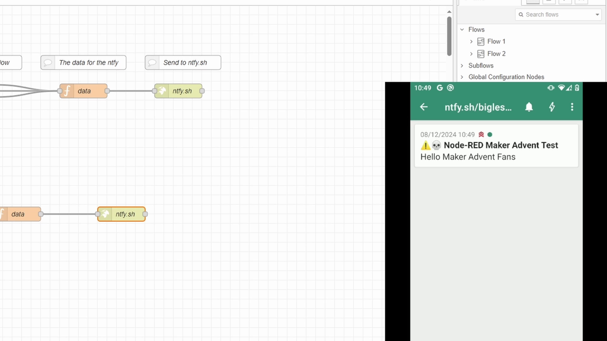Expand the Flow 2 tree entry
The image size is (607, 341).
pos(471,54)
